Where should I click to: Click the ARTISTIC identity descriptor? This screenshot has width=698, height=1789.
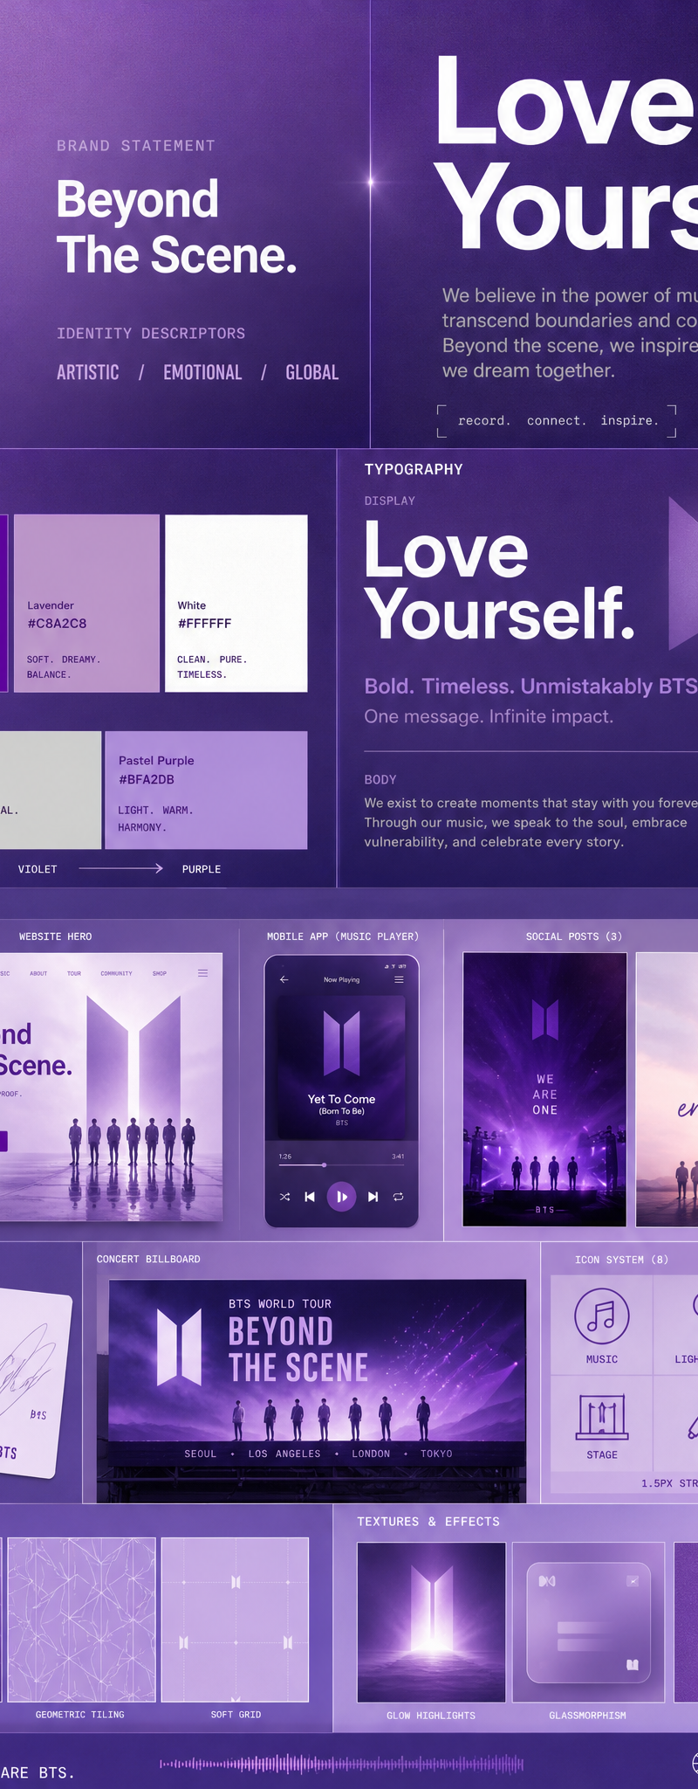(88, 372)
